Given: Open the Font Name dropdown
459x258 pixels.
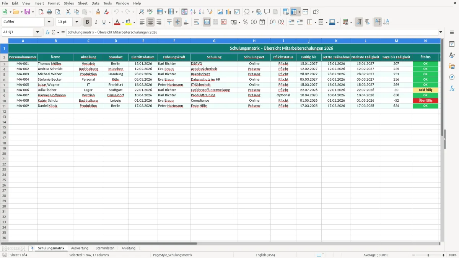Looking at the screenshot, I should (49, 22).
